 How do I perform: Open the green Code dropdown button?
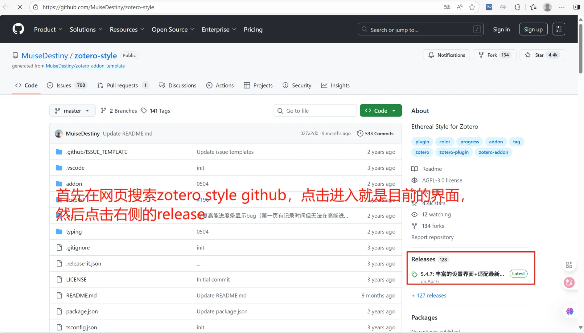pyautogui.click(x=380, y=111)
